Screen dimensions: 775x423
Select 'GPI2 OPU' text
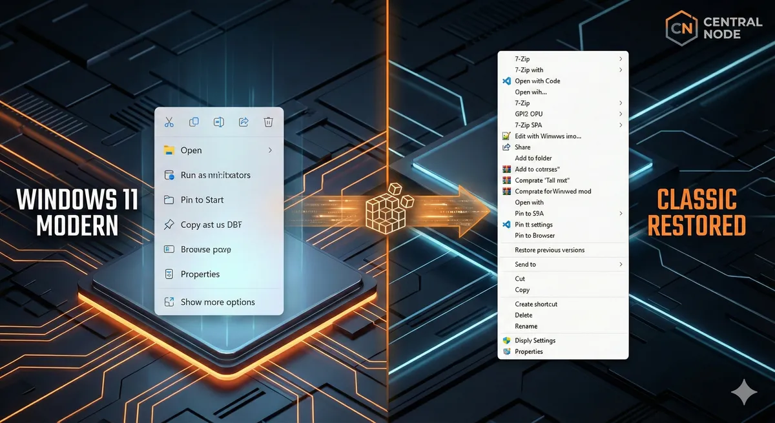(x=529, y=114)
